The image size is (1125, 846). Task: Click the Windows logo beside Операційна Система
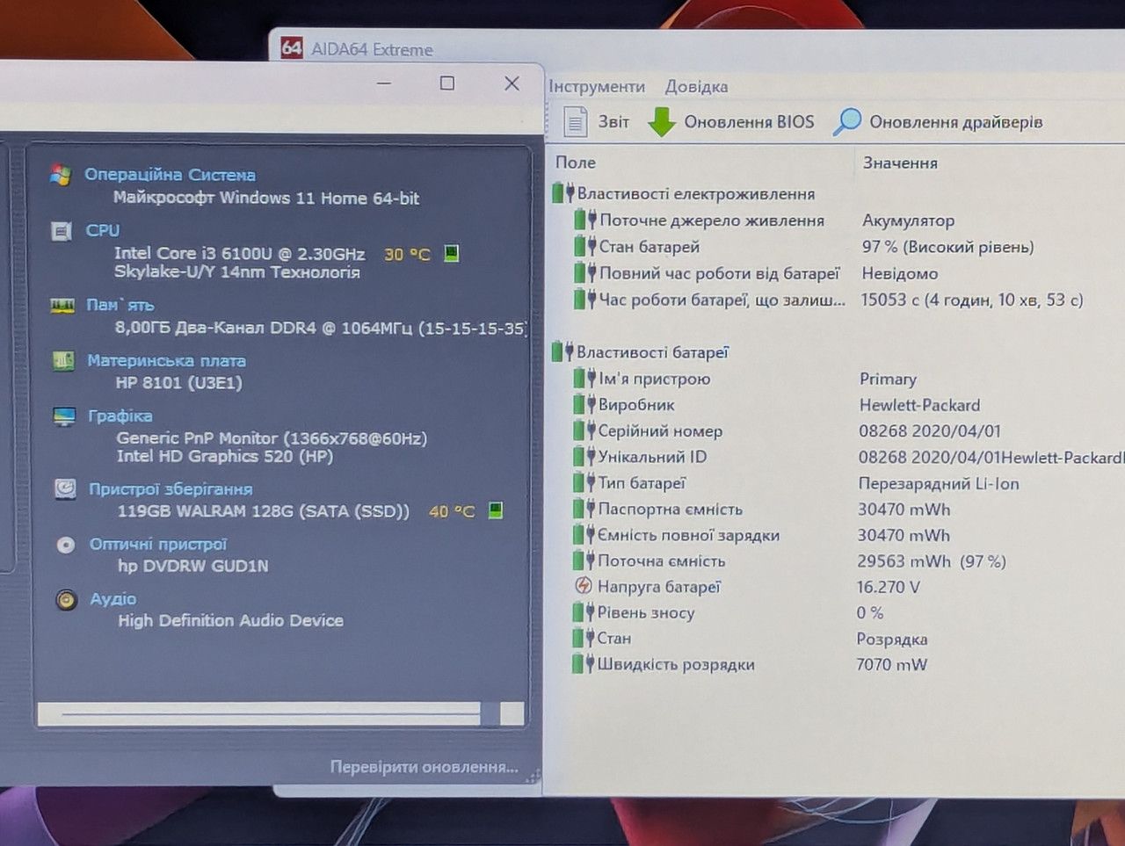(x=60, y=175)
